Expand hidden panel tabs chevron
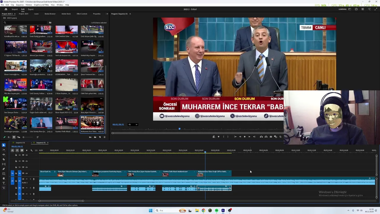The height and width of the screenshot is (214, 380). [x=107, y=14]
